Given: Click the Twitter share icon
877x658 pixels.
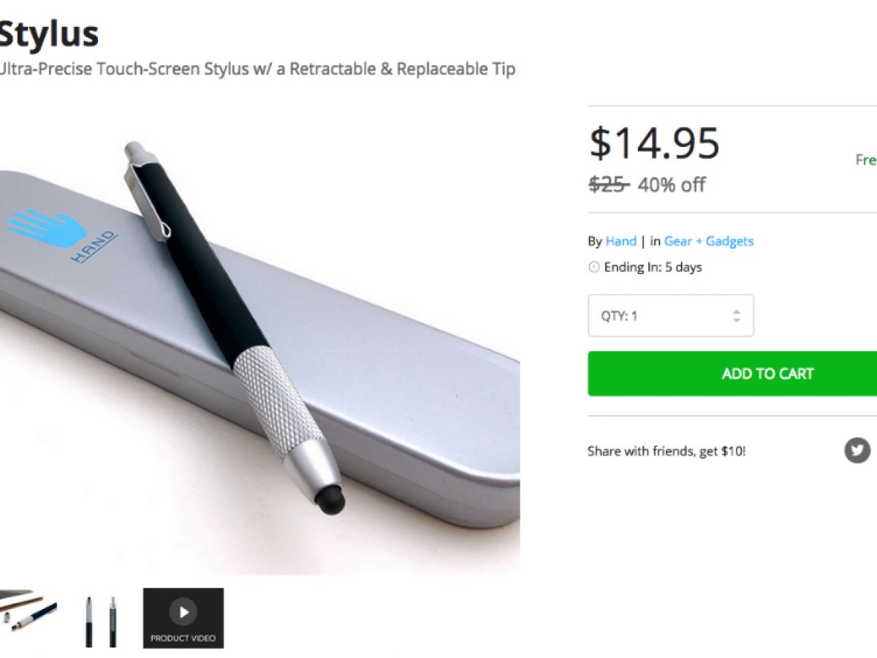Looking at the screenshot, I should [857, 450].
